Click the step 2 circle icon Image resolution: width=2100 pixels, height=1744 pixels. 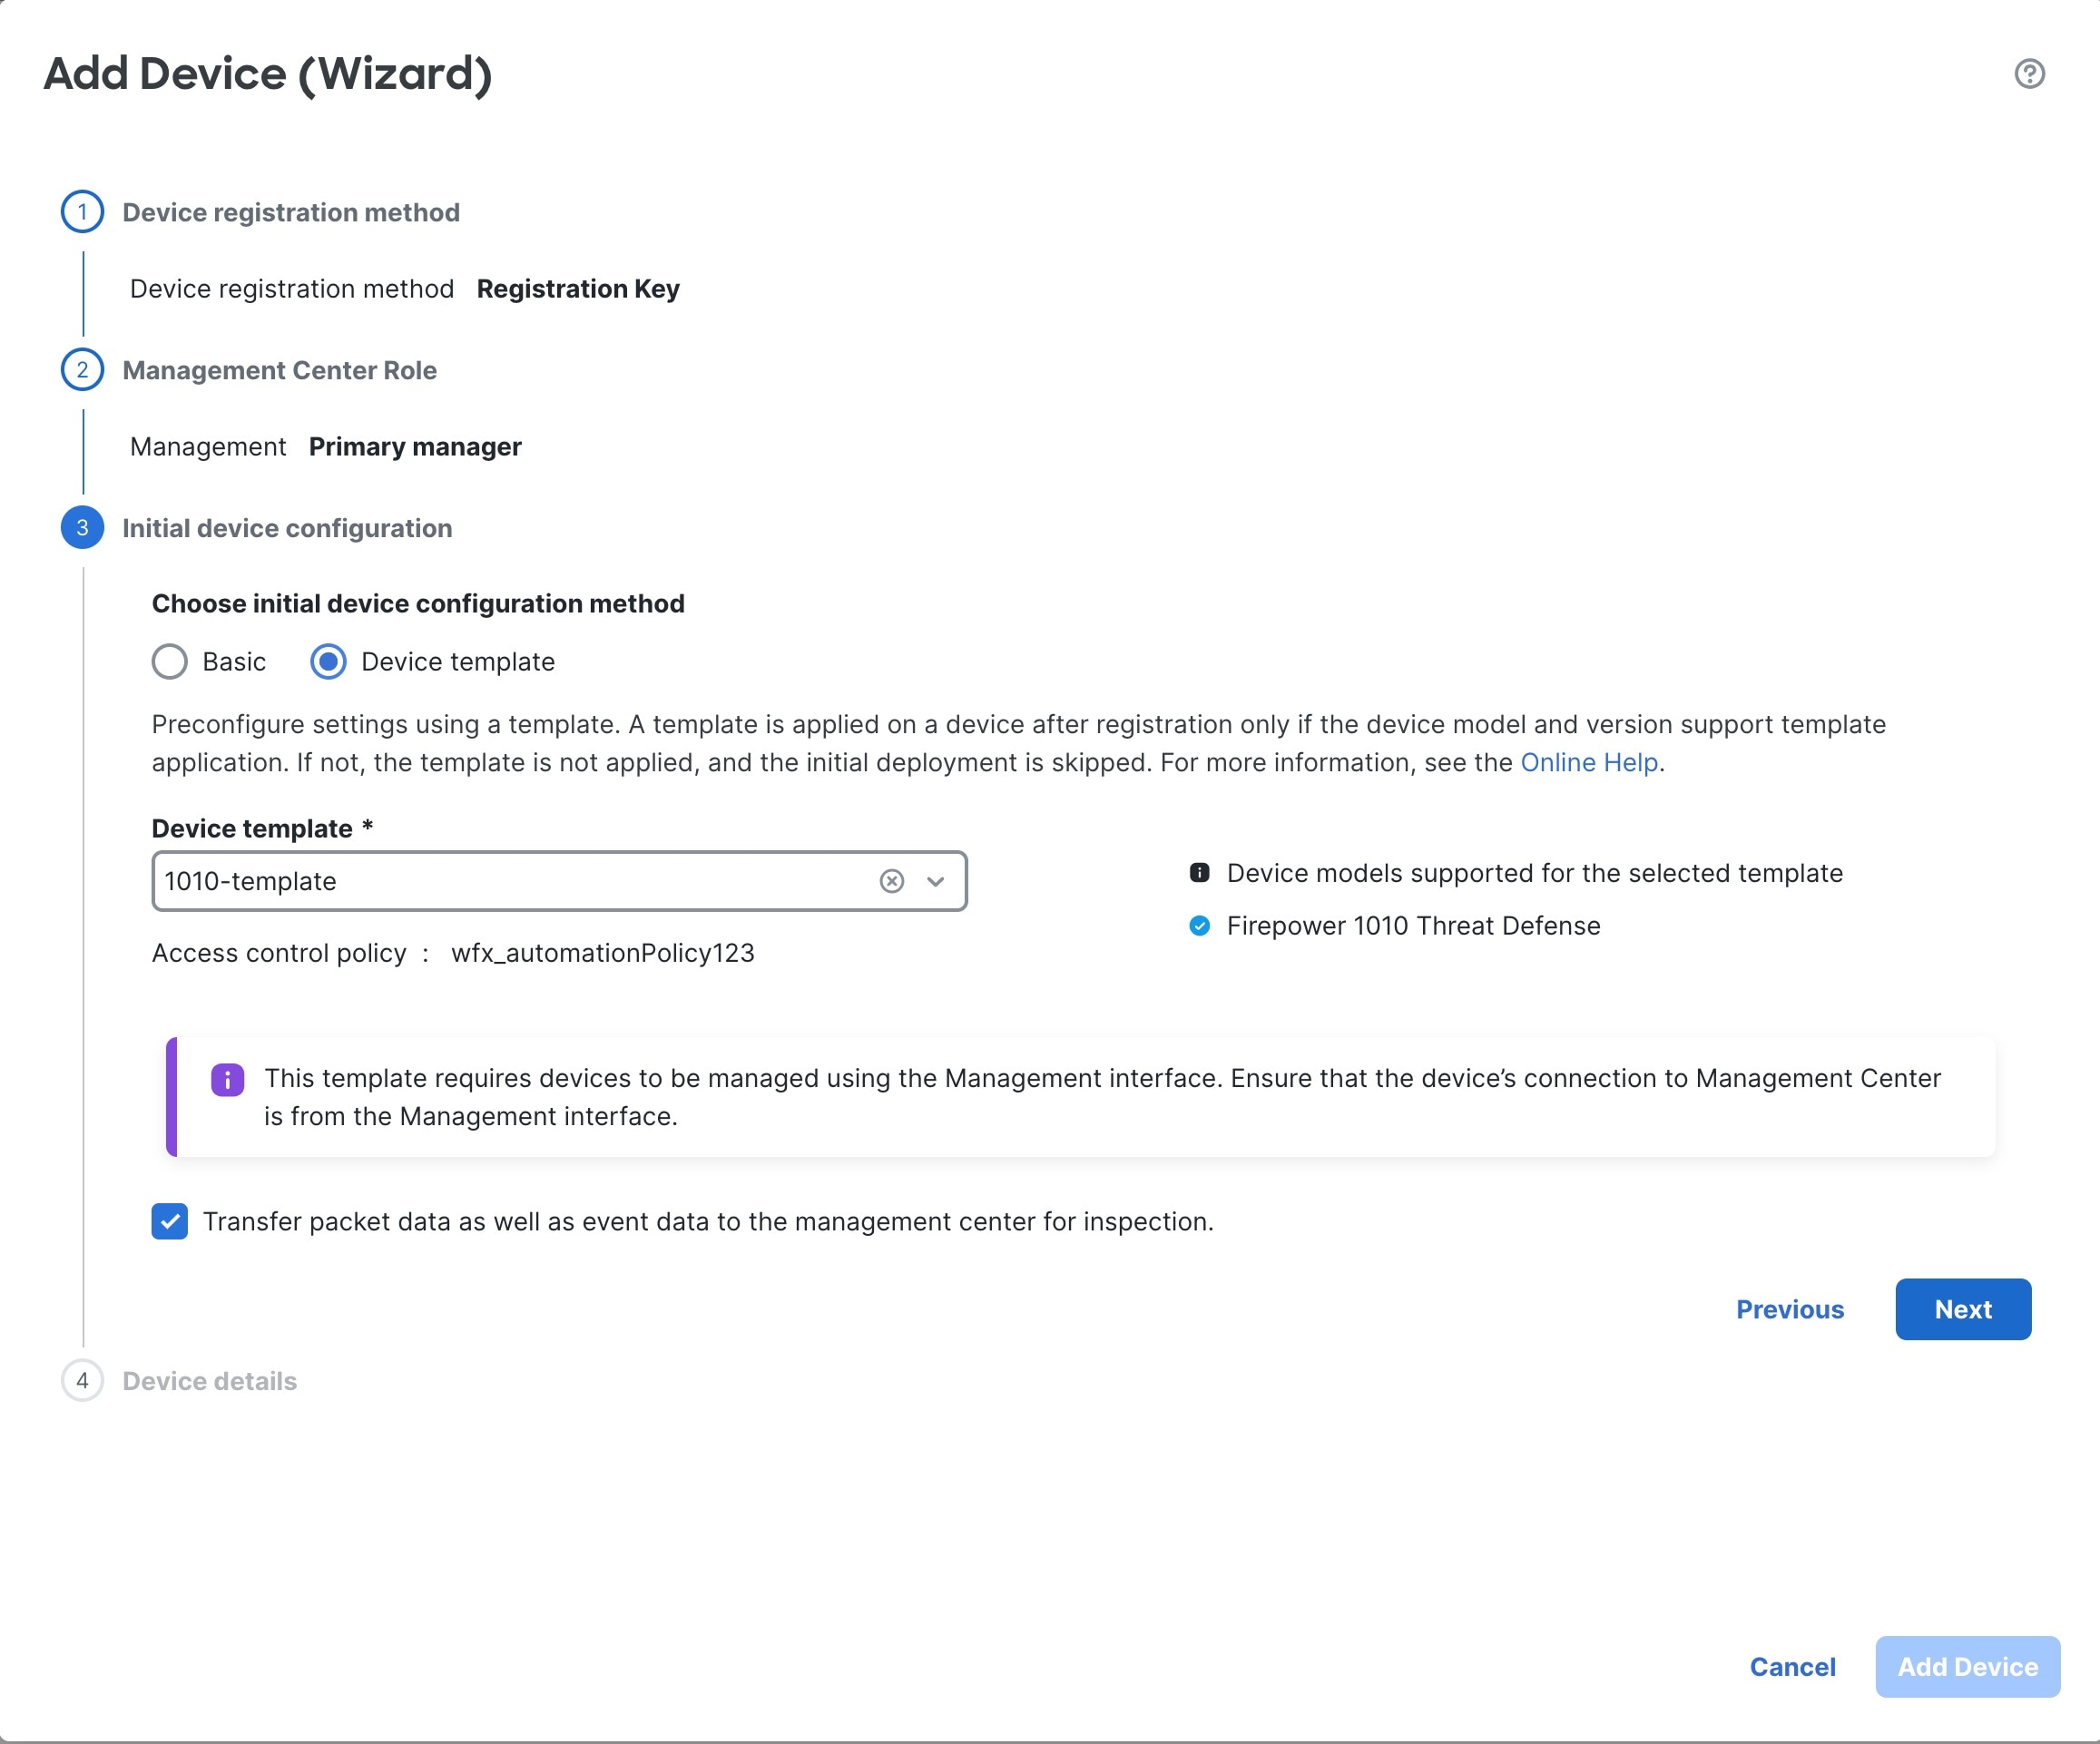pyautogui.click(x=82, y=370)
